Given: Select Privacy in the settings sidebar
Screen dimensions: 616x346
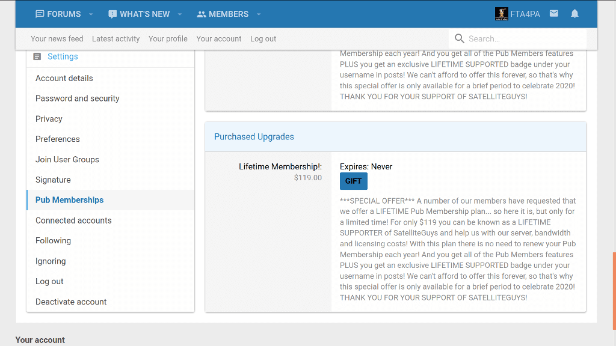Looking at the screenshot, I should tap(49, 119).
